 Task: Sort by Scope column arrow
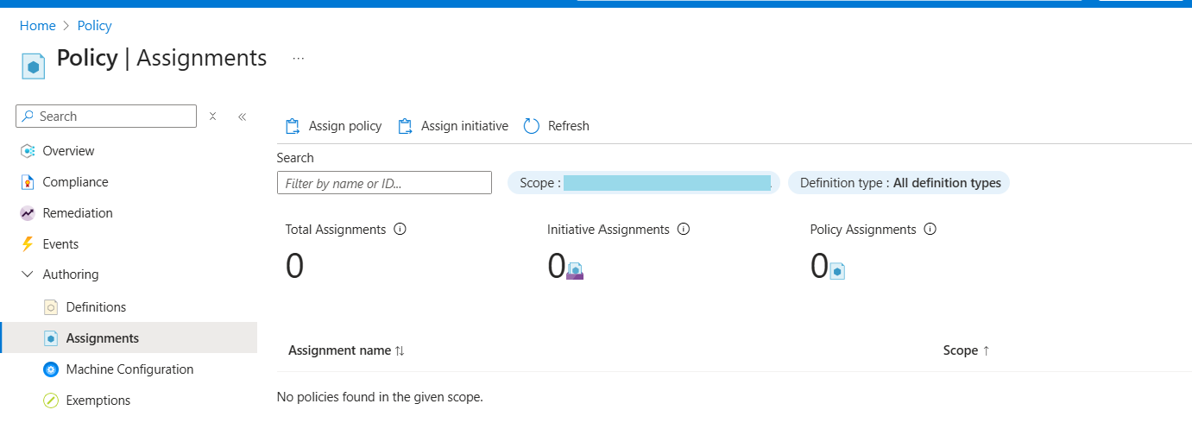click(986, 350)
